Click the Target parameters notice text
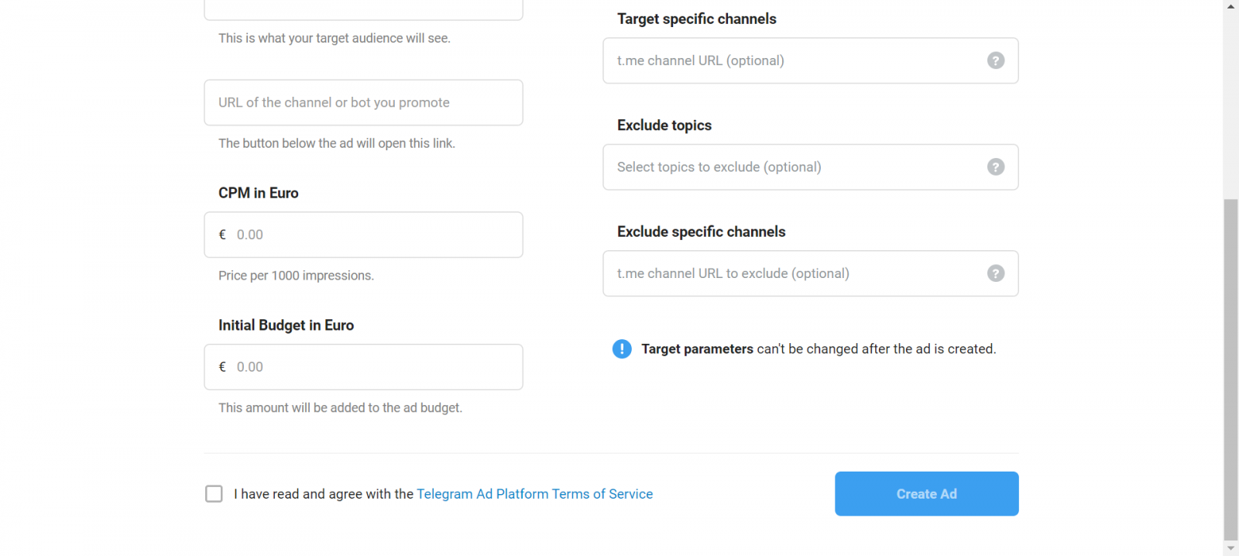This screenshot has width=1239, height=556. coord(819,349)
